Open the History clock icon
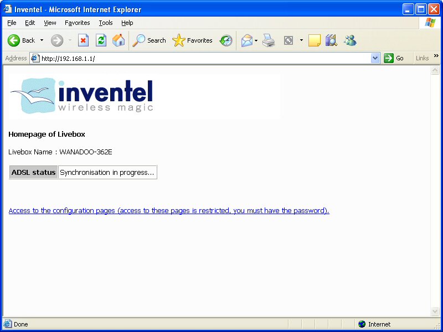 [226, 40]
